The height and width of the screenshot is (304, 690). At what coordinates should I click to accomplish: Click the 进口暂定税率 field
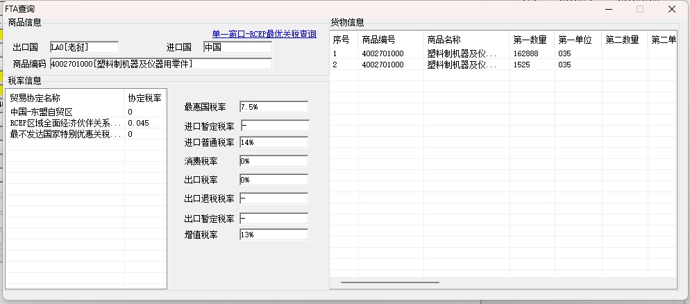(x=275, y=126)
